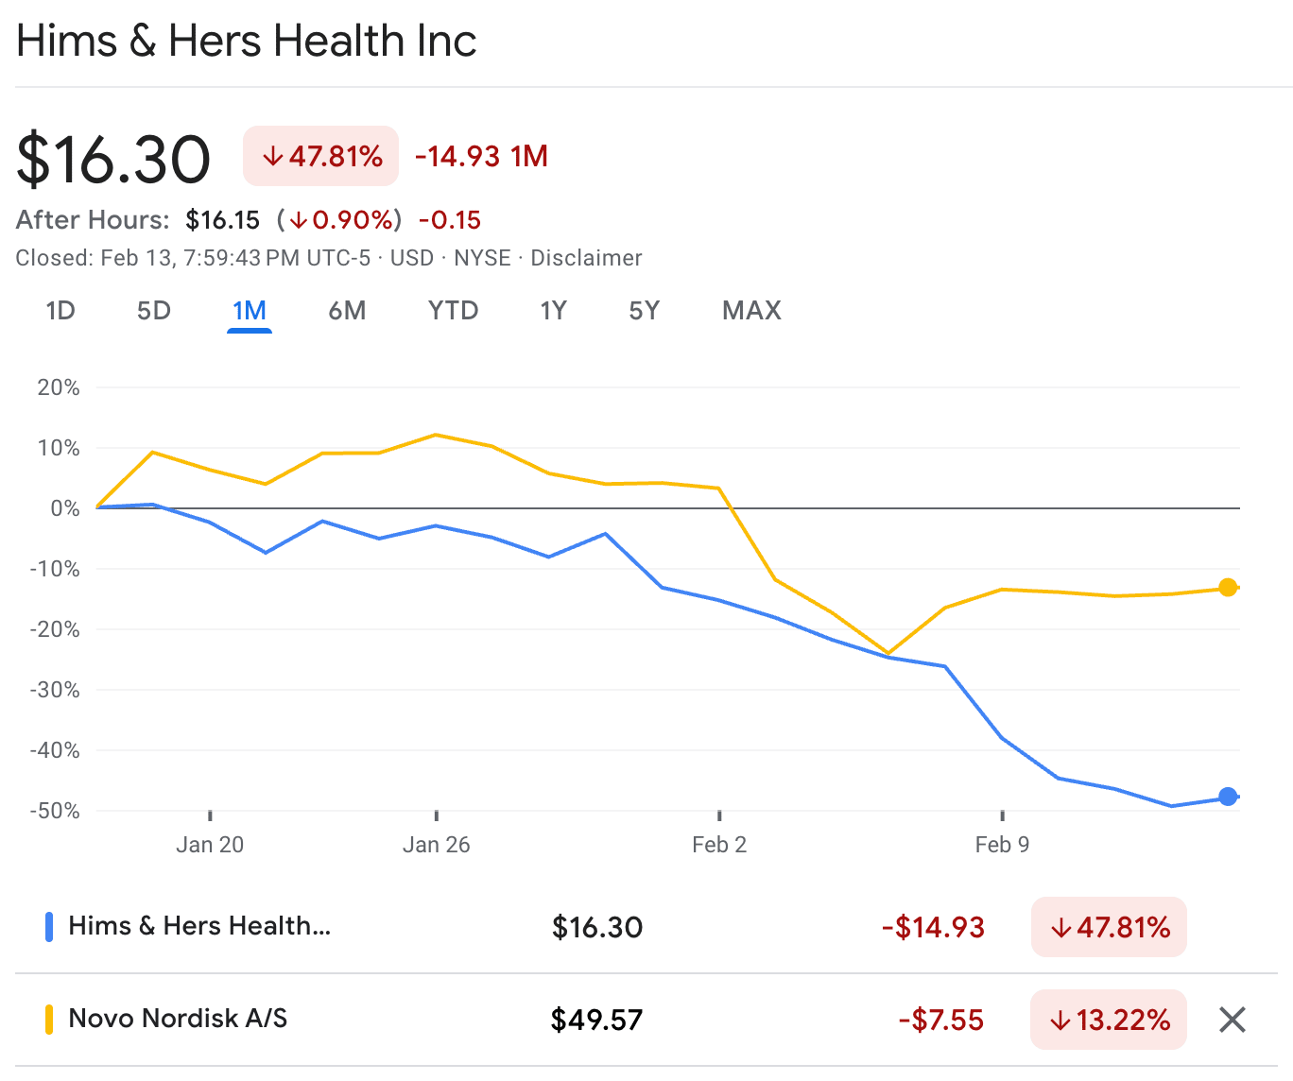The width and height of the screenshot is (1293, 1081).
Task: Open the Novo Nordisk A/S legend row
Action: tap(178, 1019)
